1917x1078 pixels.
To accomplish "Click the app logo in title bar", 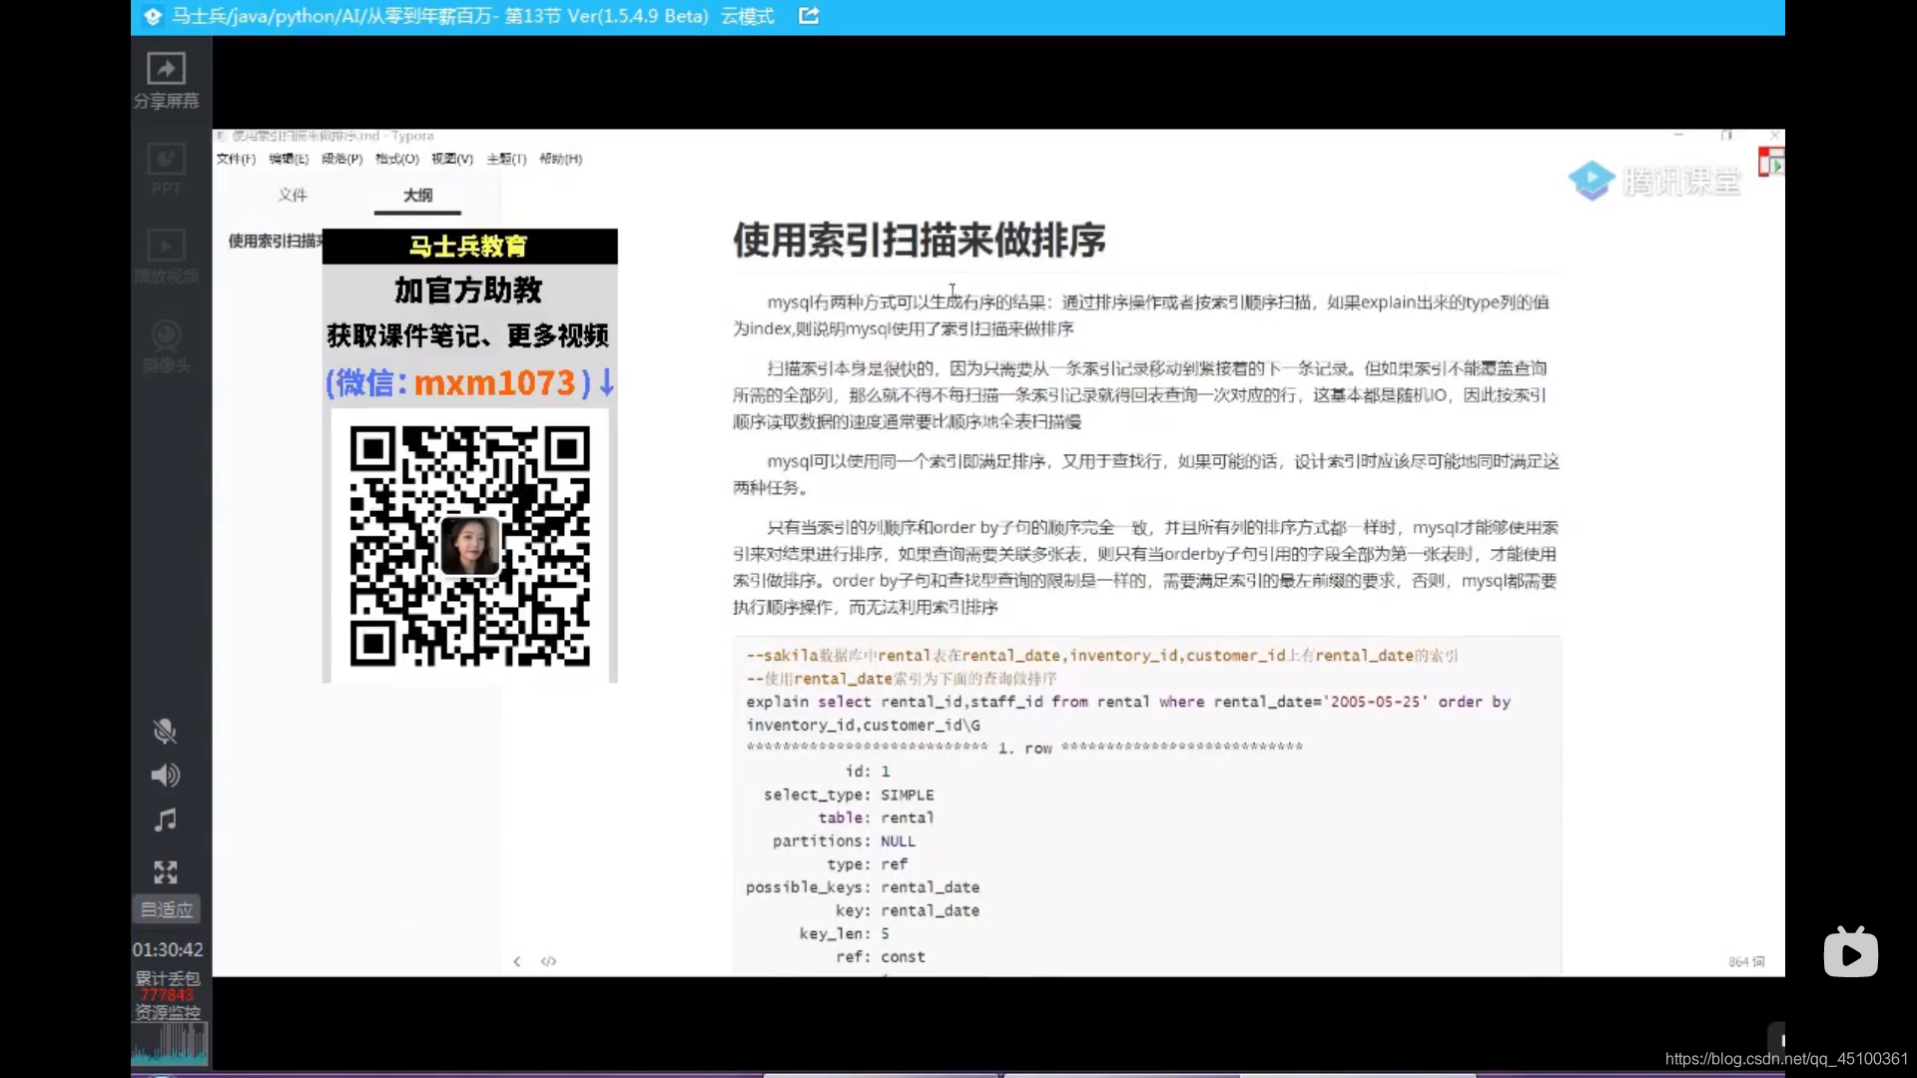I will tap(153, 16).
